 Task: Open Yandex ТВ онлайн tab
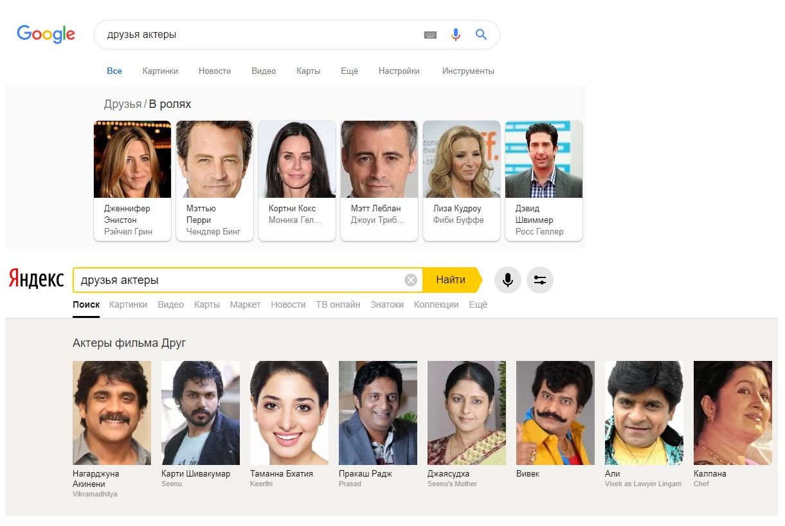pos(338,304)
